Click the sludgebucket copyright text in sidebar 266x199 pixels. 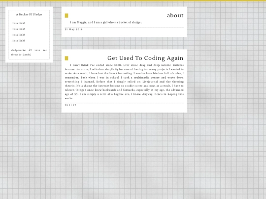click(29, 50)
